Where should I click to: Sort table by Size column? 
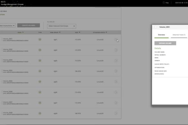(77, 32)
